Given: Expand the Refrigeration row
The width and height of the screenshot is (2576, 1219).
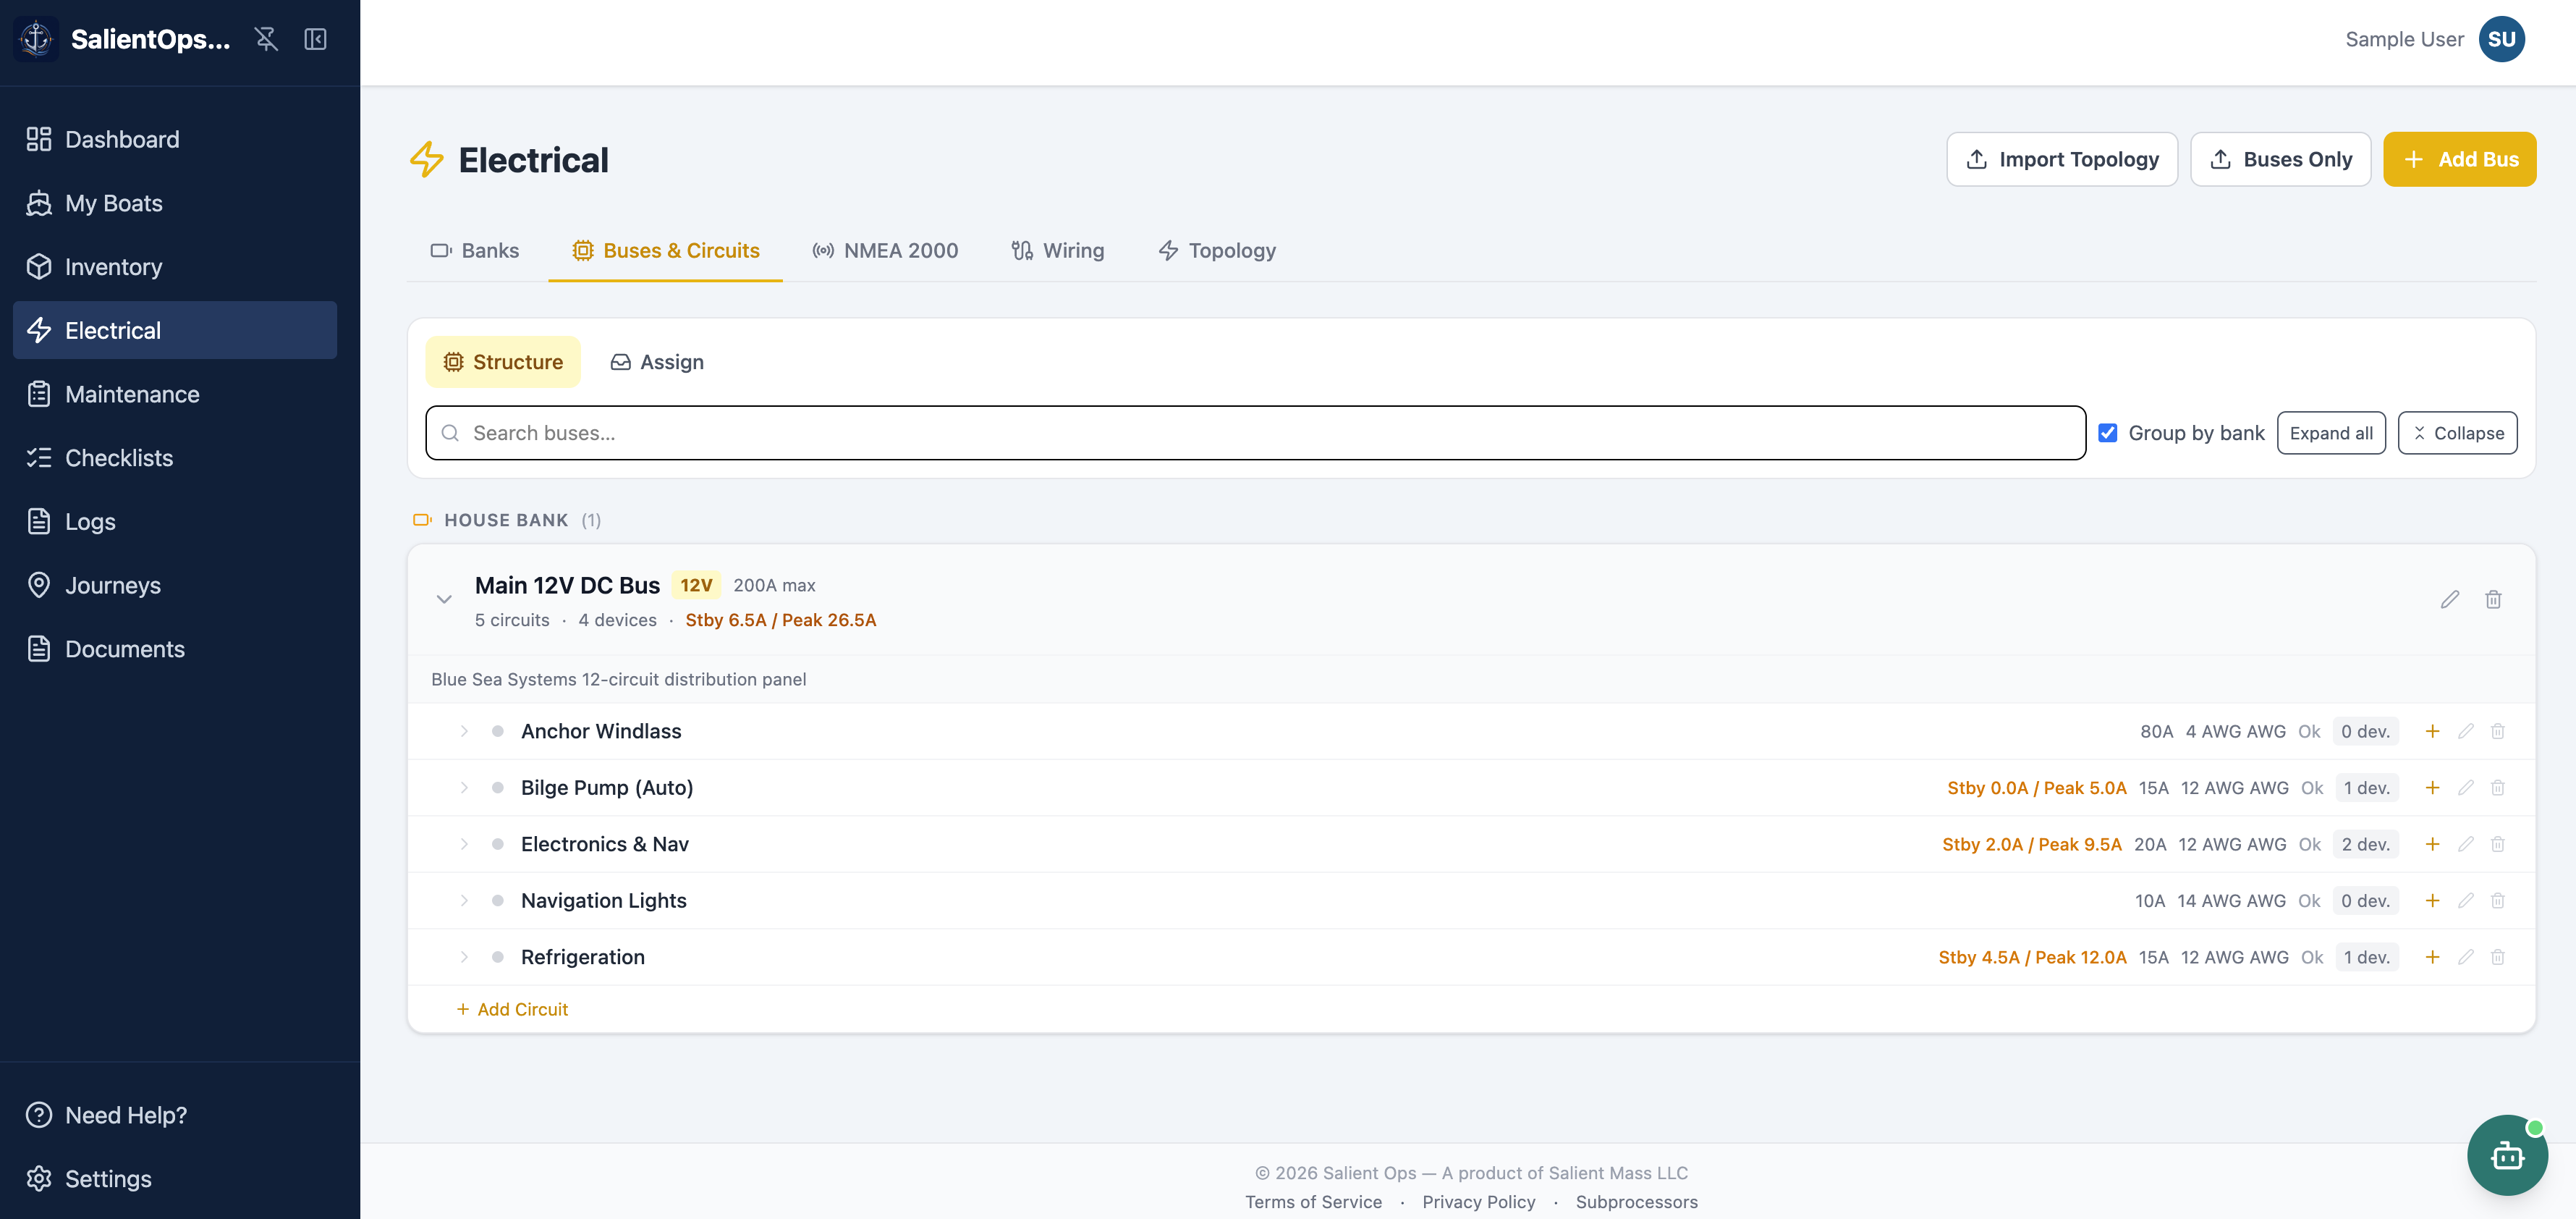Looking at the screenshot, I should tap(464, 957).
